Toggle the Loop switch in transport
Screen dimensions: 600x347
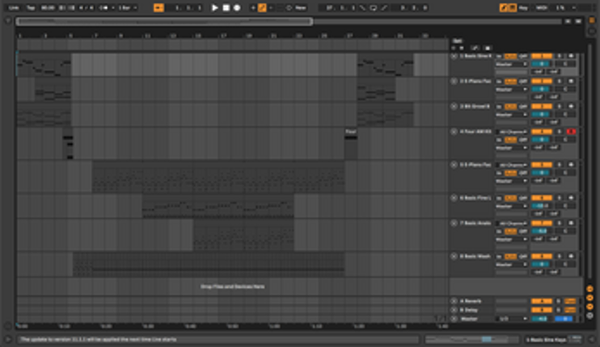pos(373,7)
